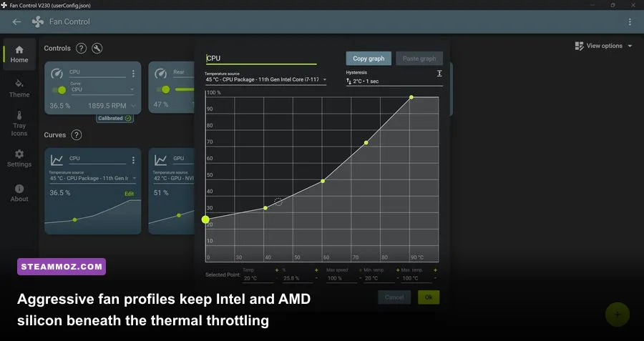Click the curve name field containing CPU

pyautogui.click(x=261, y=59)
